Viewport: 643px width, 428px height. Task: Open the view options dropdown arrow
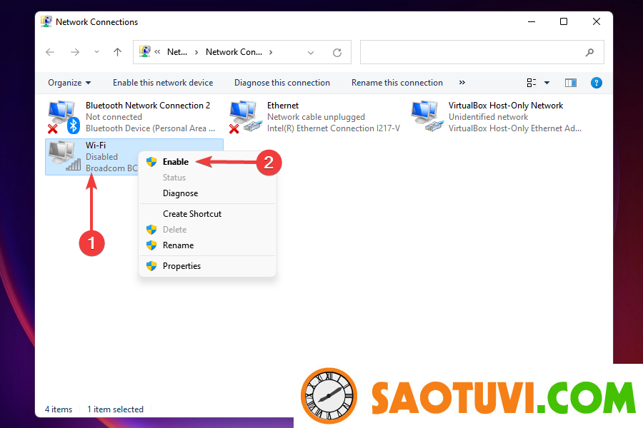coord(547,83)
